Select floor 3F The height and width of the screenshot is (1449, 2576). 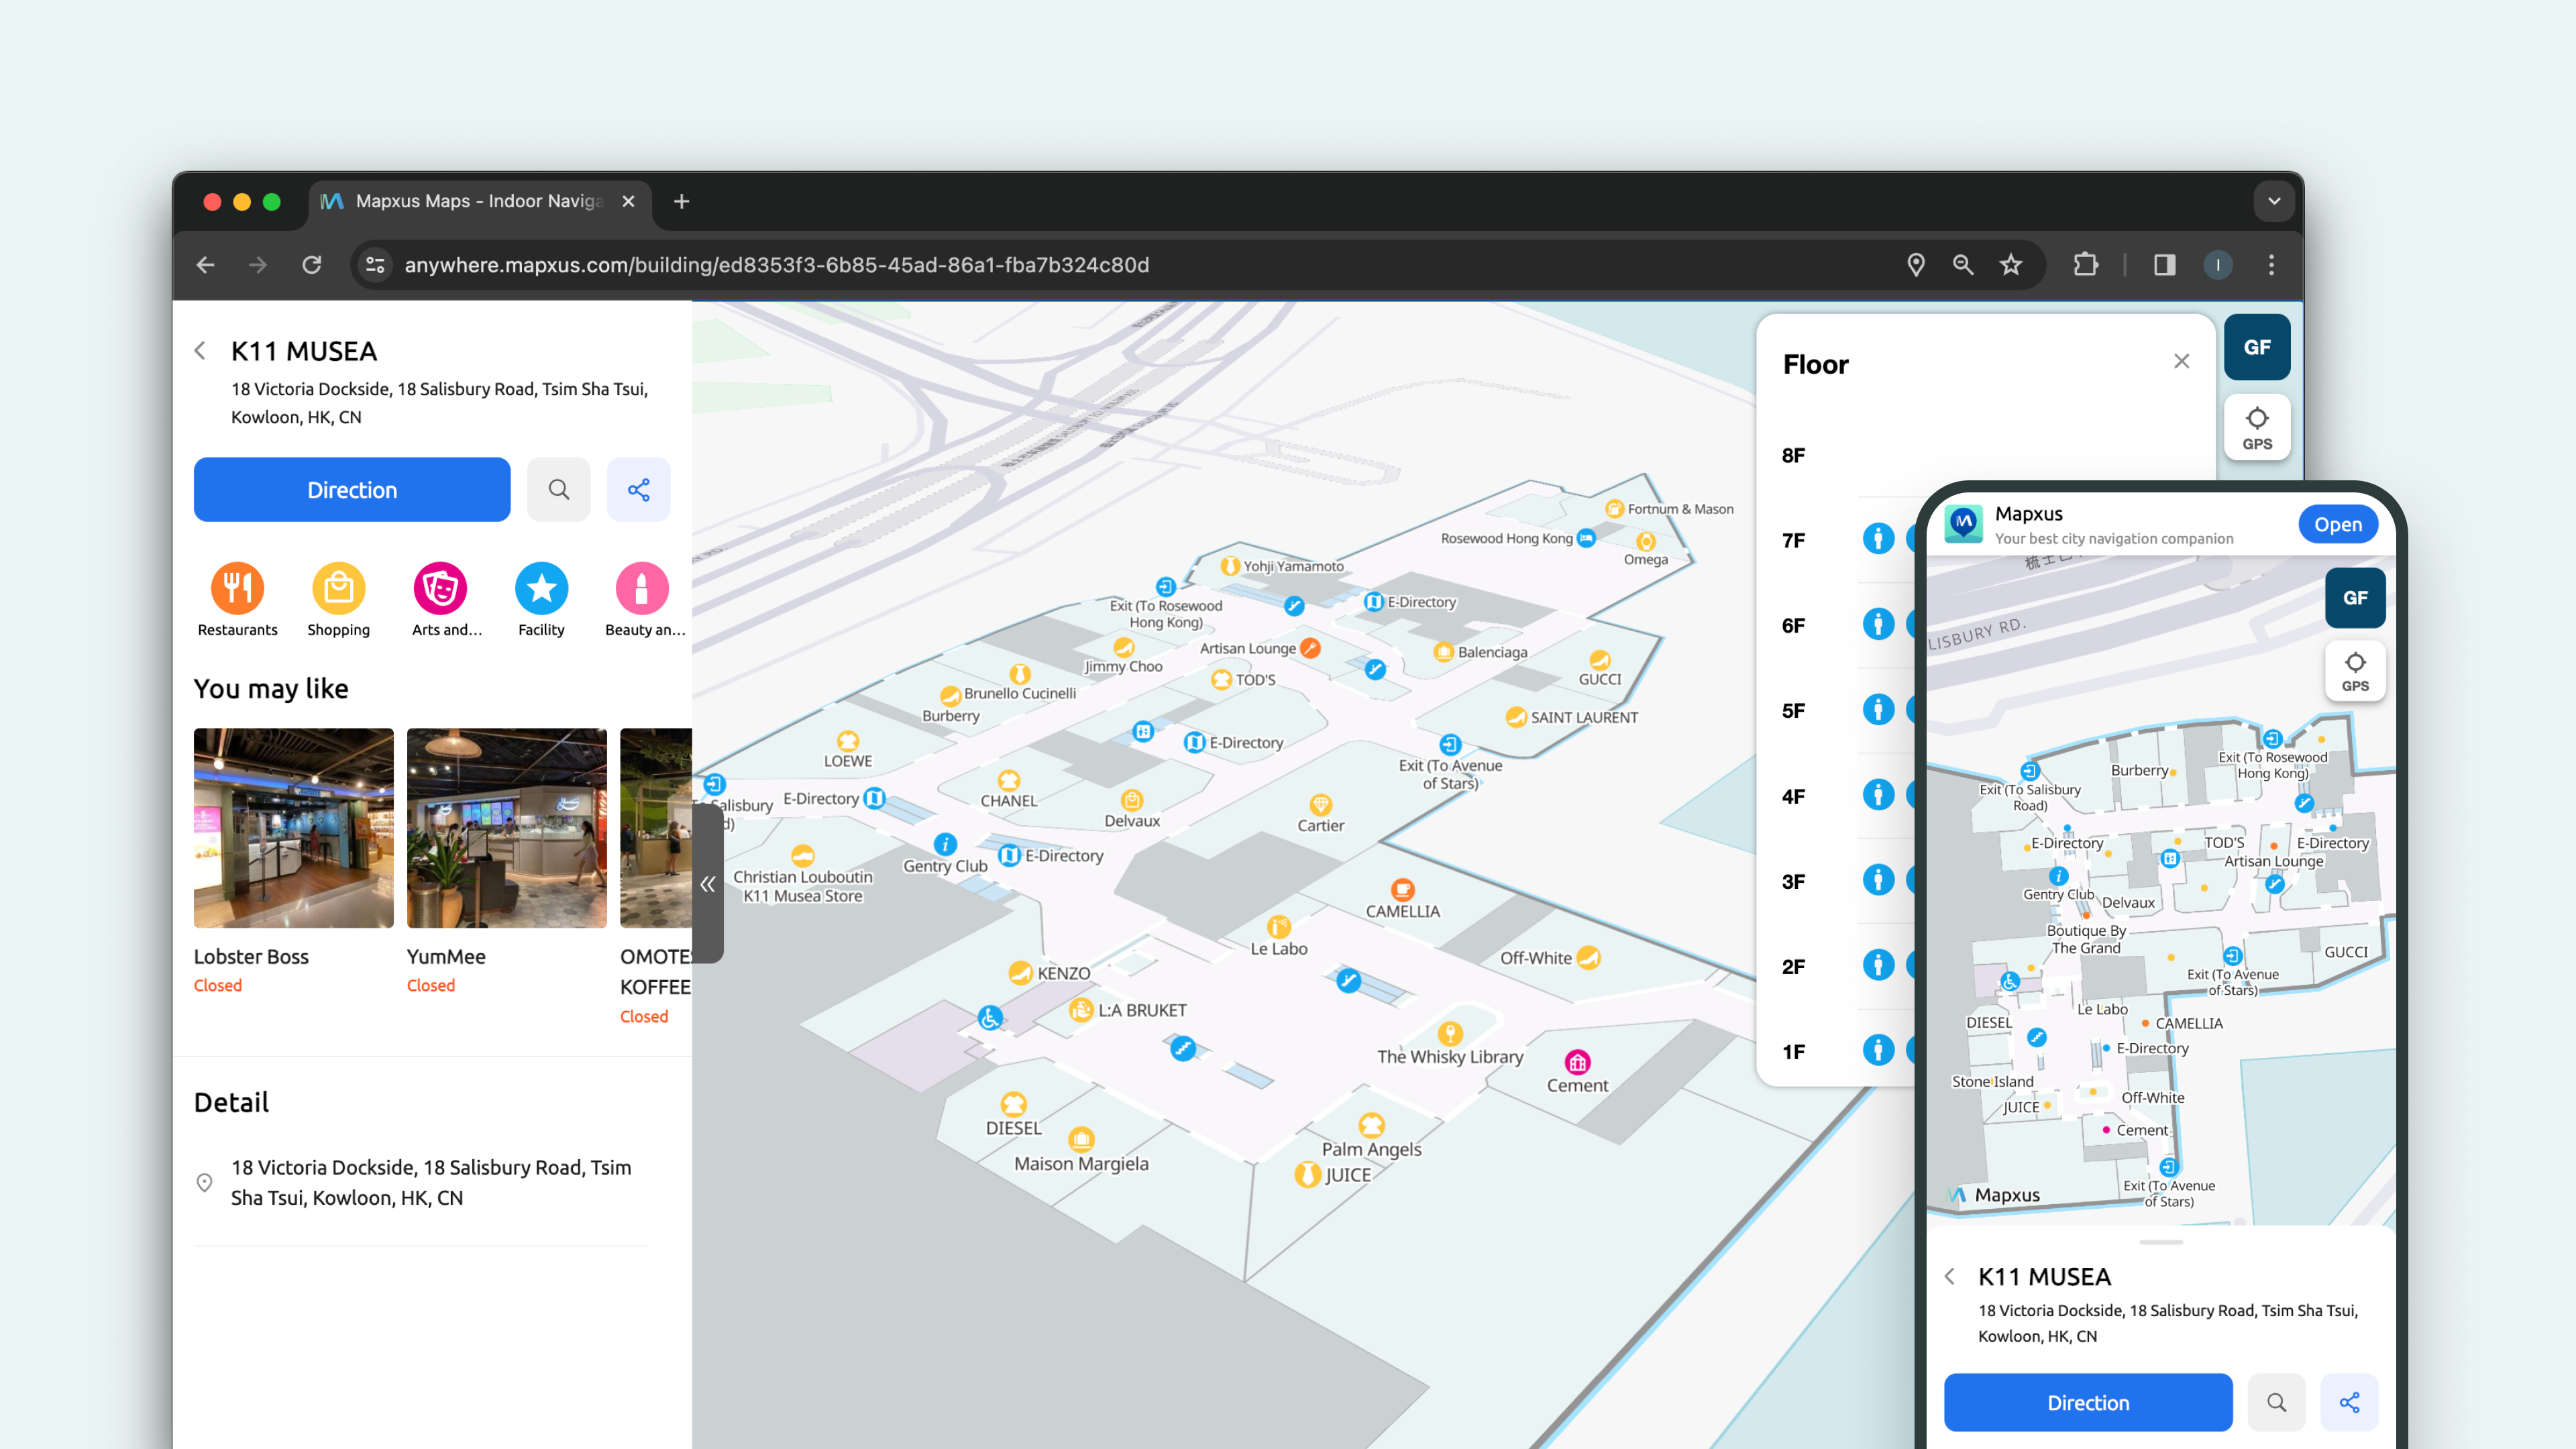1794,882
